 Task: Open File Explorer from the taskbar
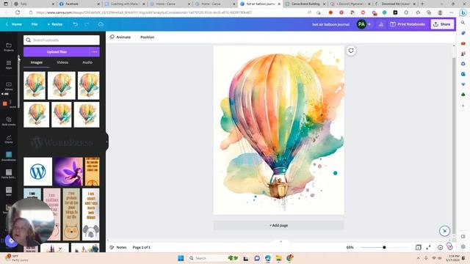click(279, 258)
